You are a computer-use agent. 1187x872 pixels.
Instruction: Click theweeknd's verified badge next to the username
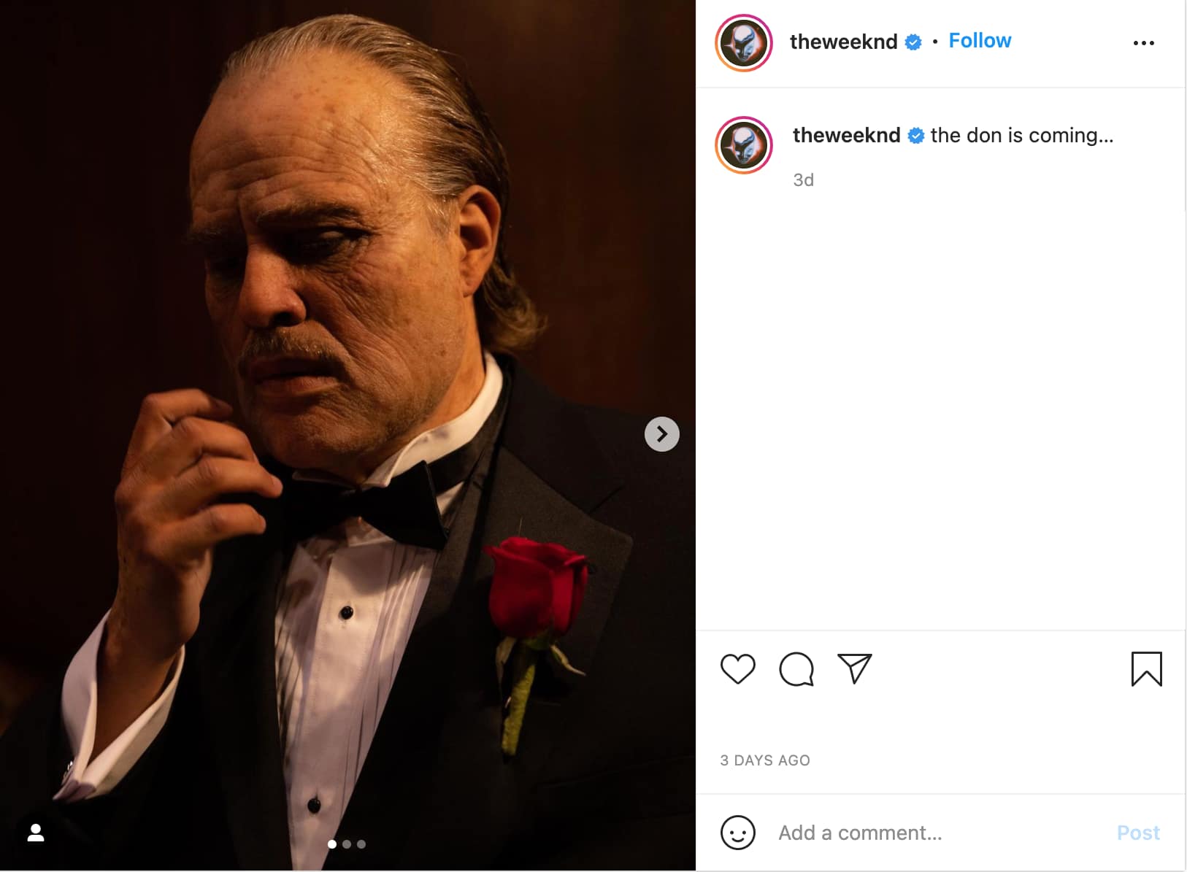913,42
